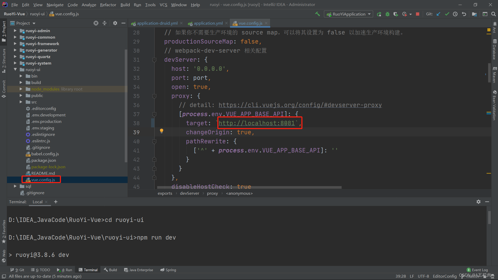Open Project panel settings gear
This screenshot has height=280, width=498.
115,23
